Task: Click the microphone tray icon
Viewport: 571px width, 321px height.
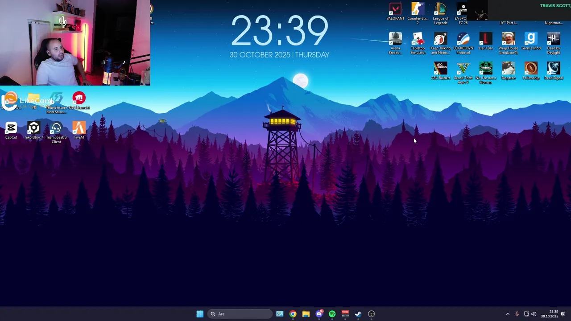Action: (517, 314)
